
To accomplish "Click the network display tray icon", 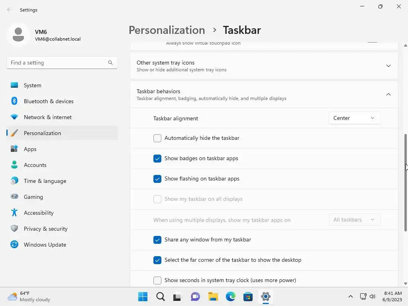I will (363, 296).
